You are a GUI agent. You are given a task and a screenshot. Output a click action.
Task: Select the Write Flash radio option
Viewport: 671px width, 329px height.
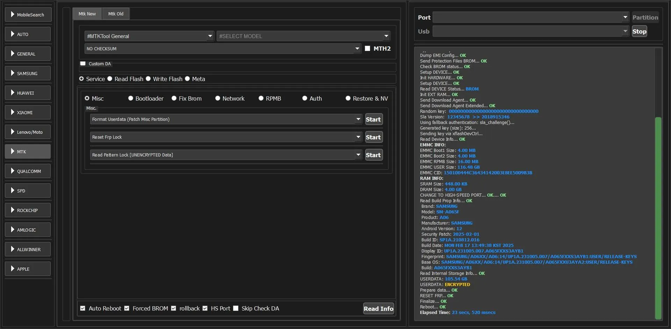click(148, 79)
